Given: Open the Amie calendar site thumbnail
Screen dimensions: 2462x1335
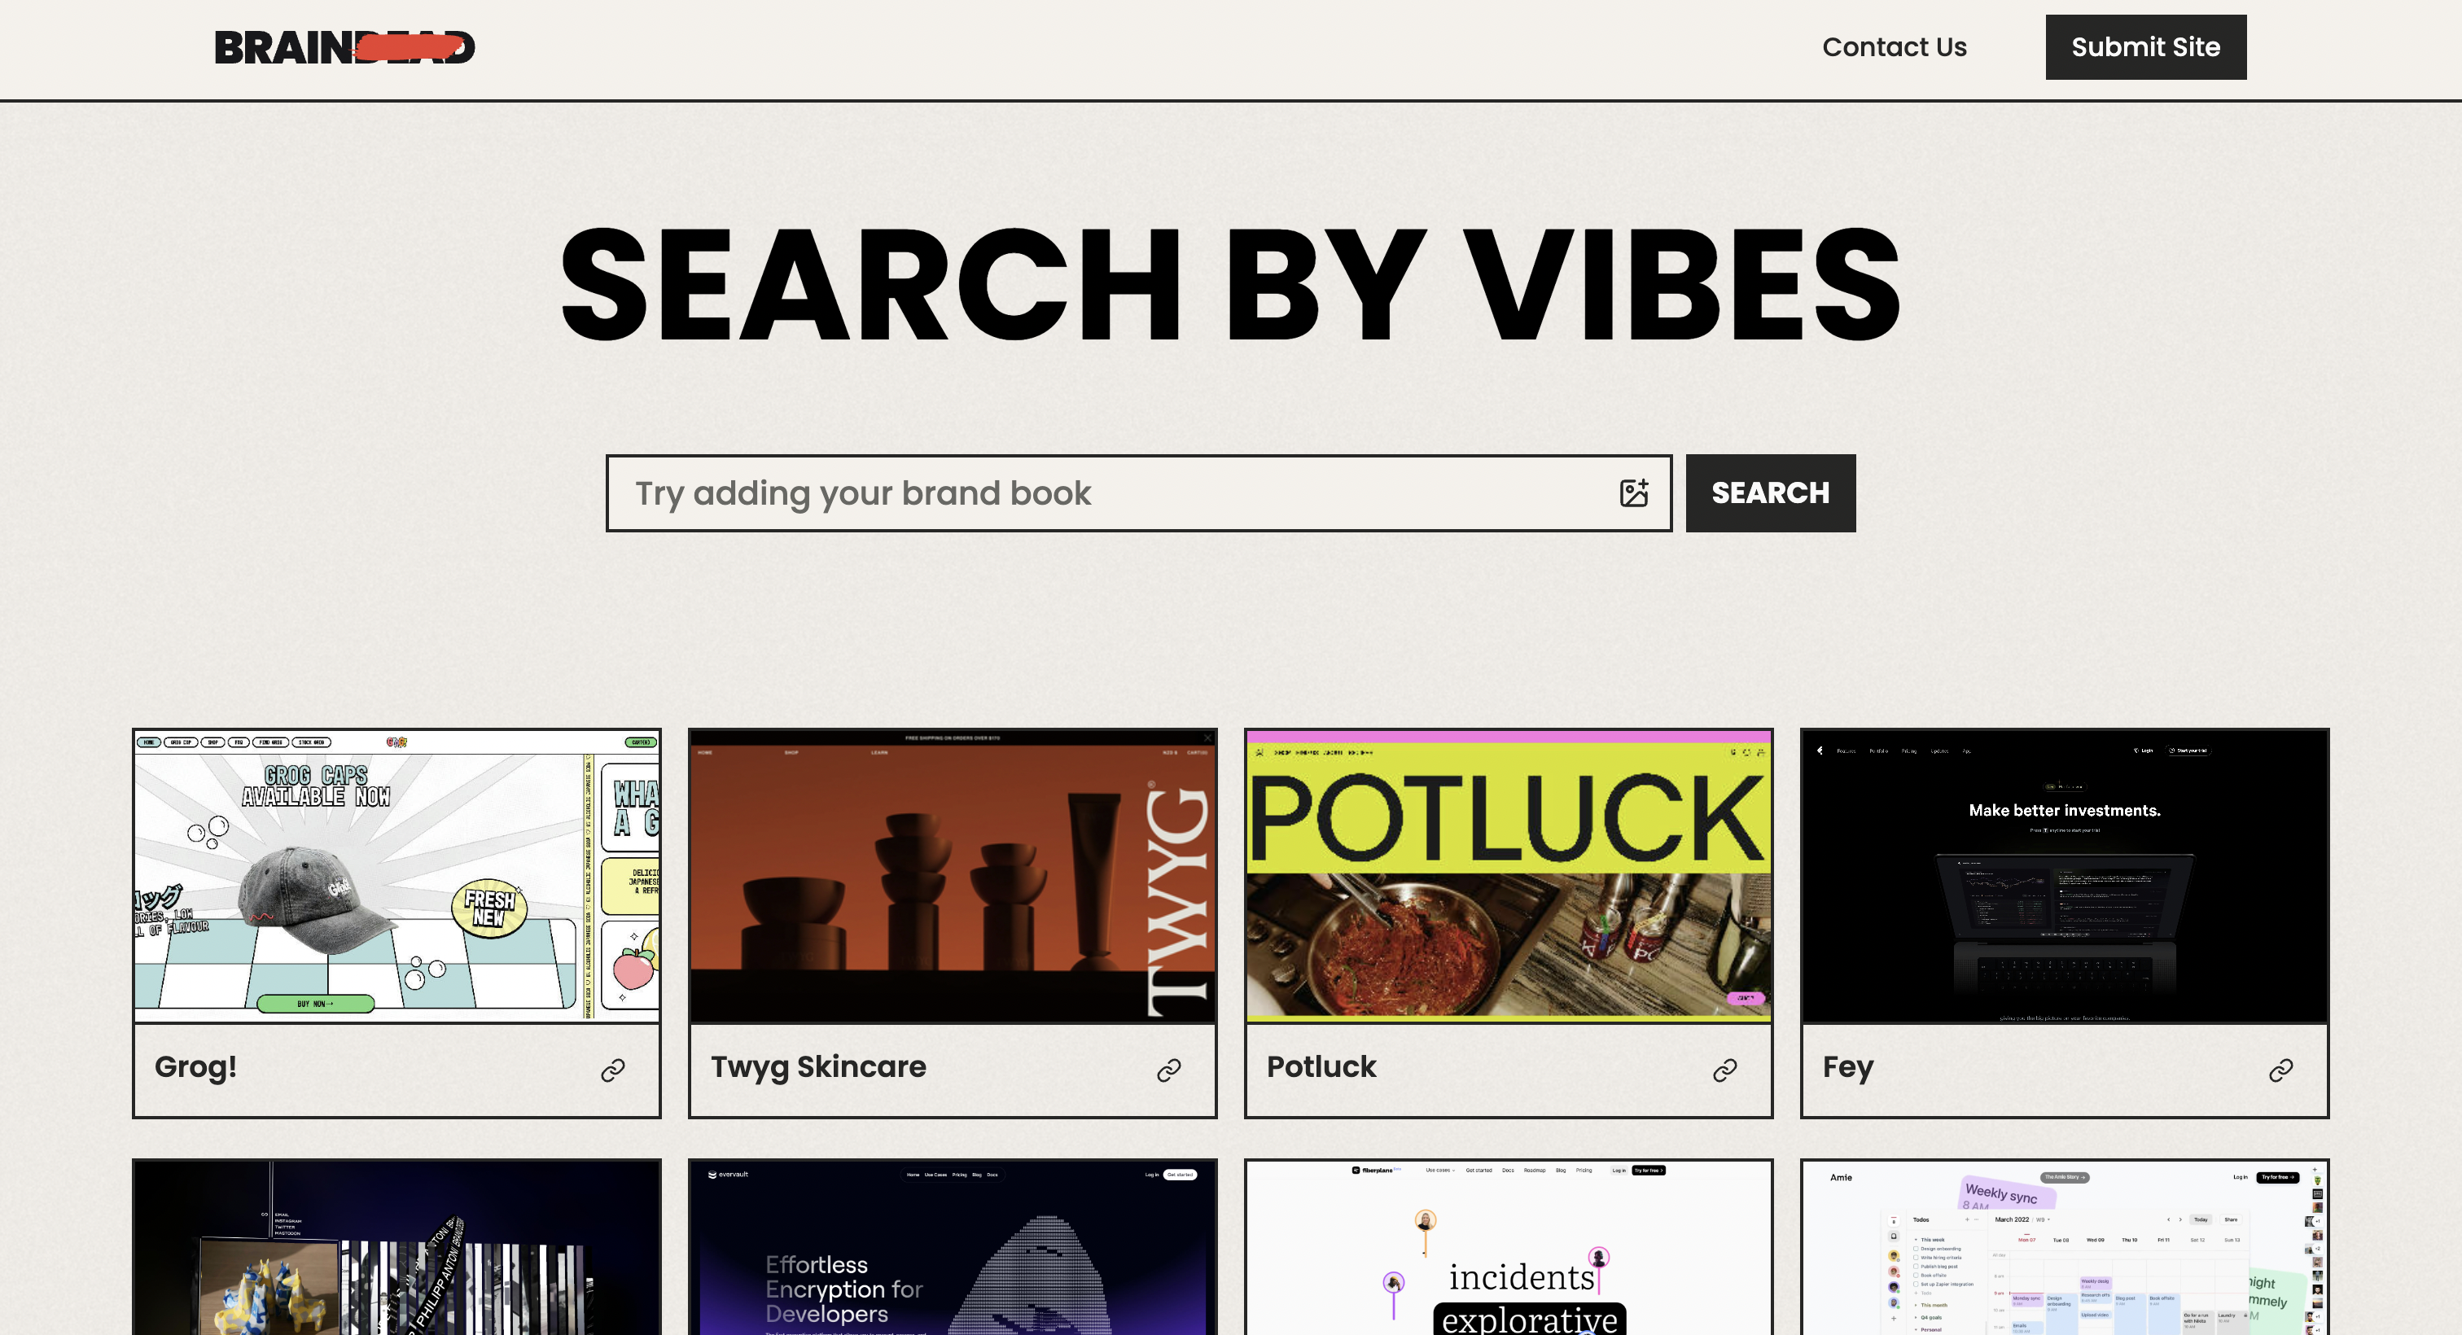Looking at the screenshot, I should 2065,1247.
